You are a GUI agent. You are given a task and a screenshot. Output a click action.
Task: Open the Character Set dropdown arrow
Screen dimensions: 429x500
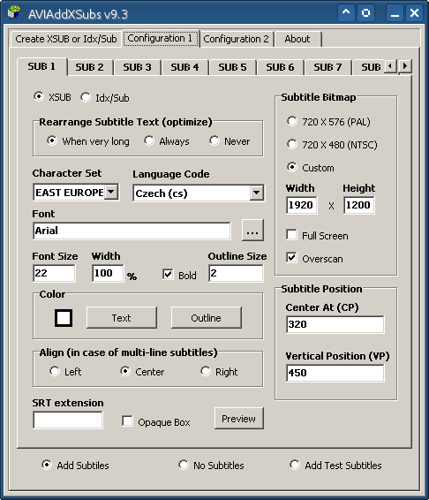pos(111,192)
